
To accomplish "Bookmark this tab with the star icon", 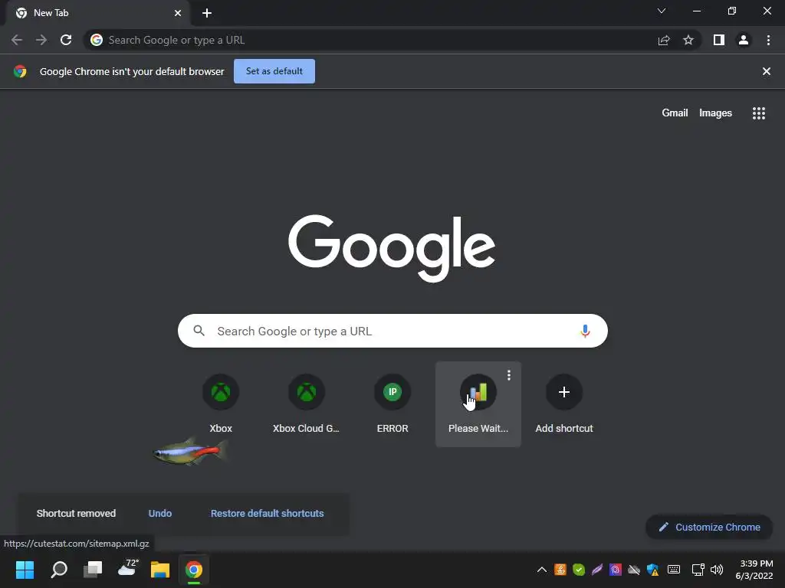I will 688,40.
